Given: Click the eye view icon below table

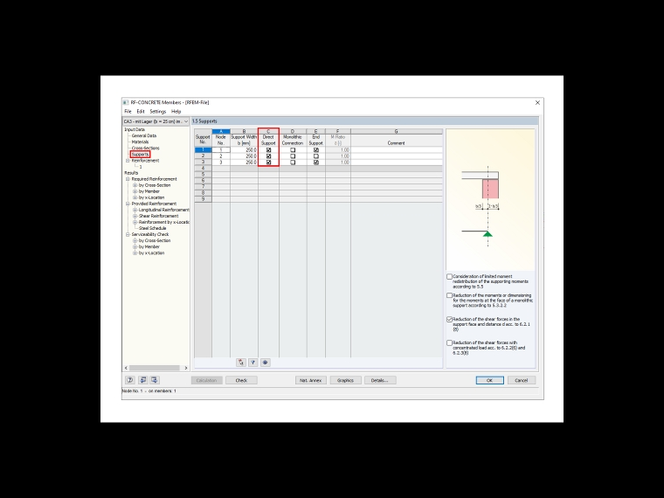Looking at the screenshot, I should pyautogui.click(x=265, y=363).
